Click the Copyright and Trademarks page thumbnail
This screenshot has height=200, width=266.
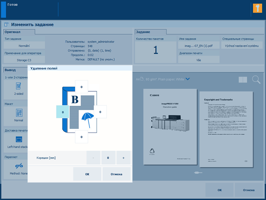coord(226,129)
